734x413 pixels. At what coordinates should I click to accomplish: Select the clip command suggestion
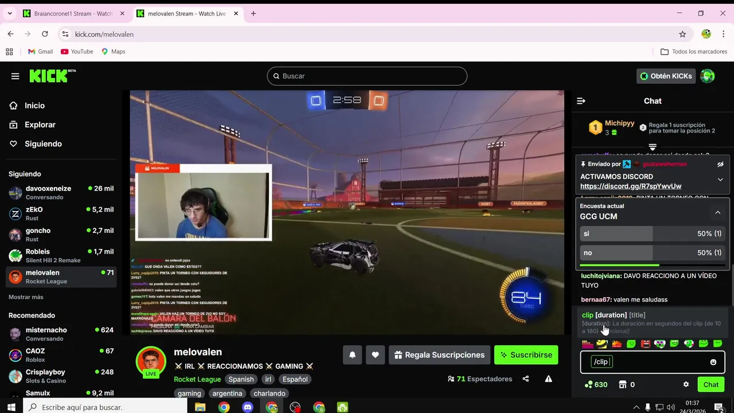click(x=652, y=322)
